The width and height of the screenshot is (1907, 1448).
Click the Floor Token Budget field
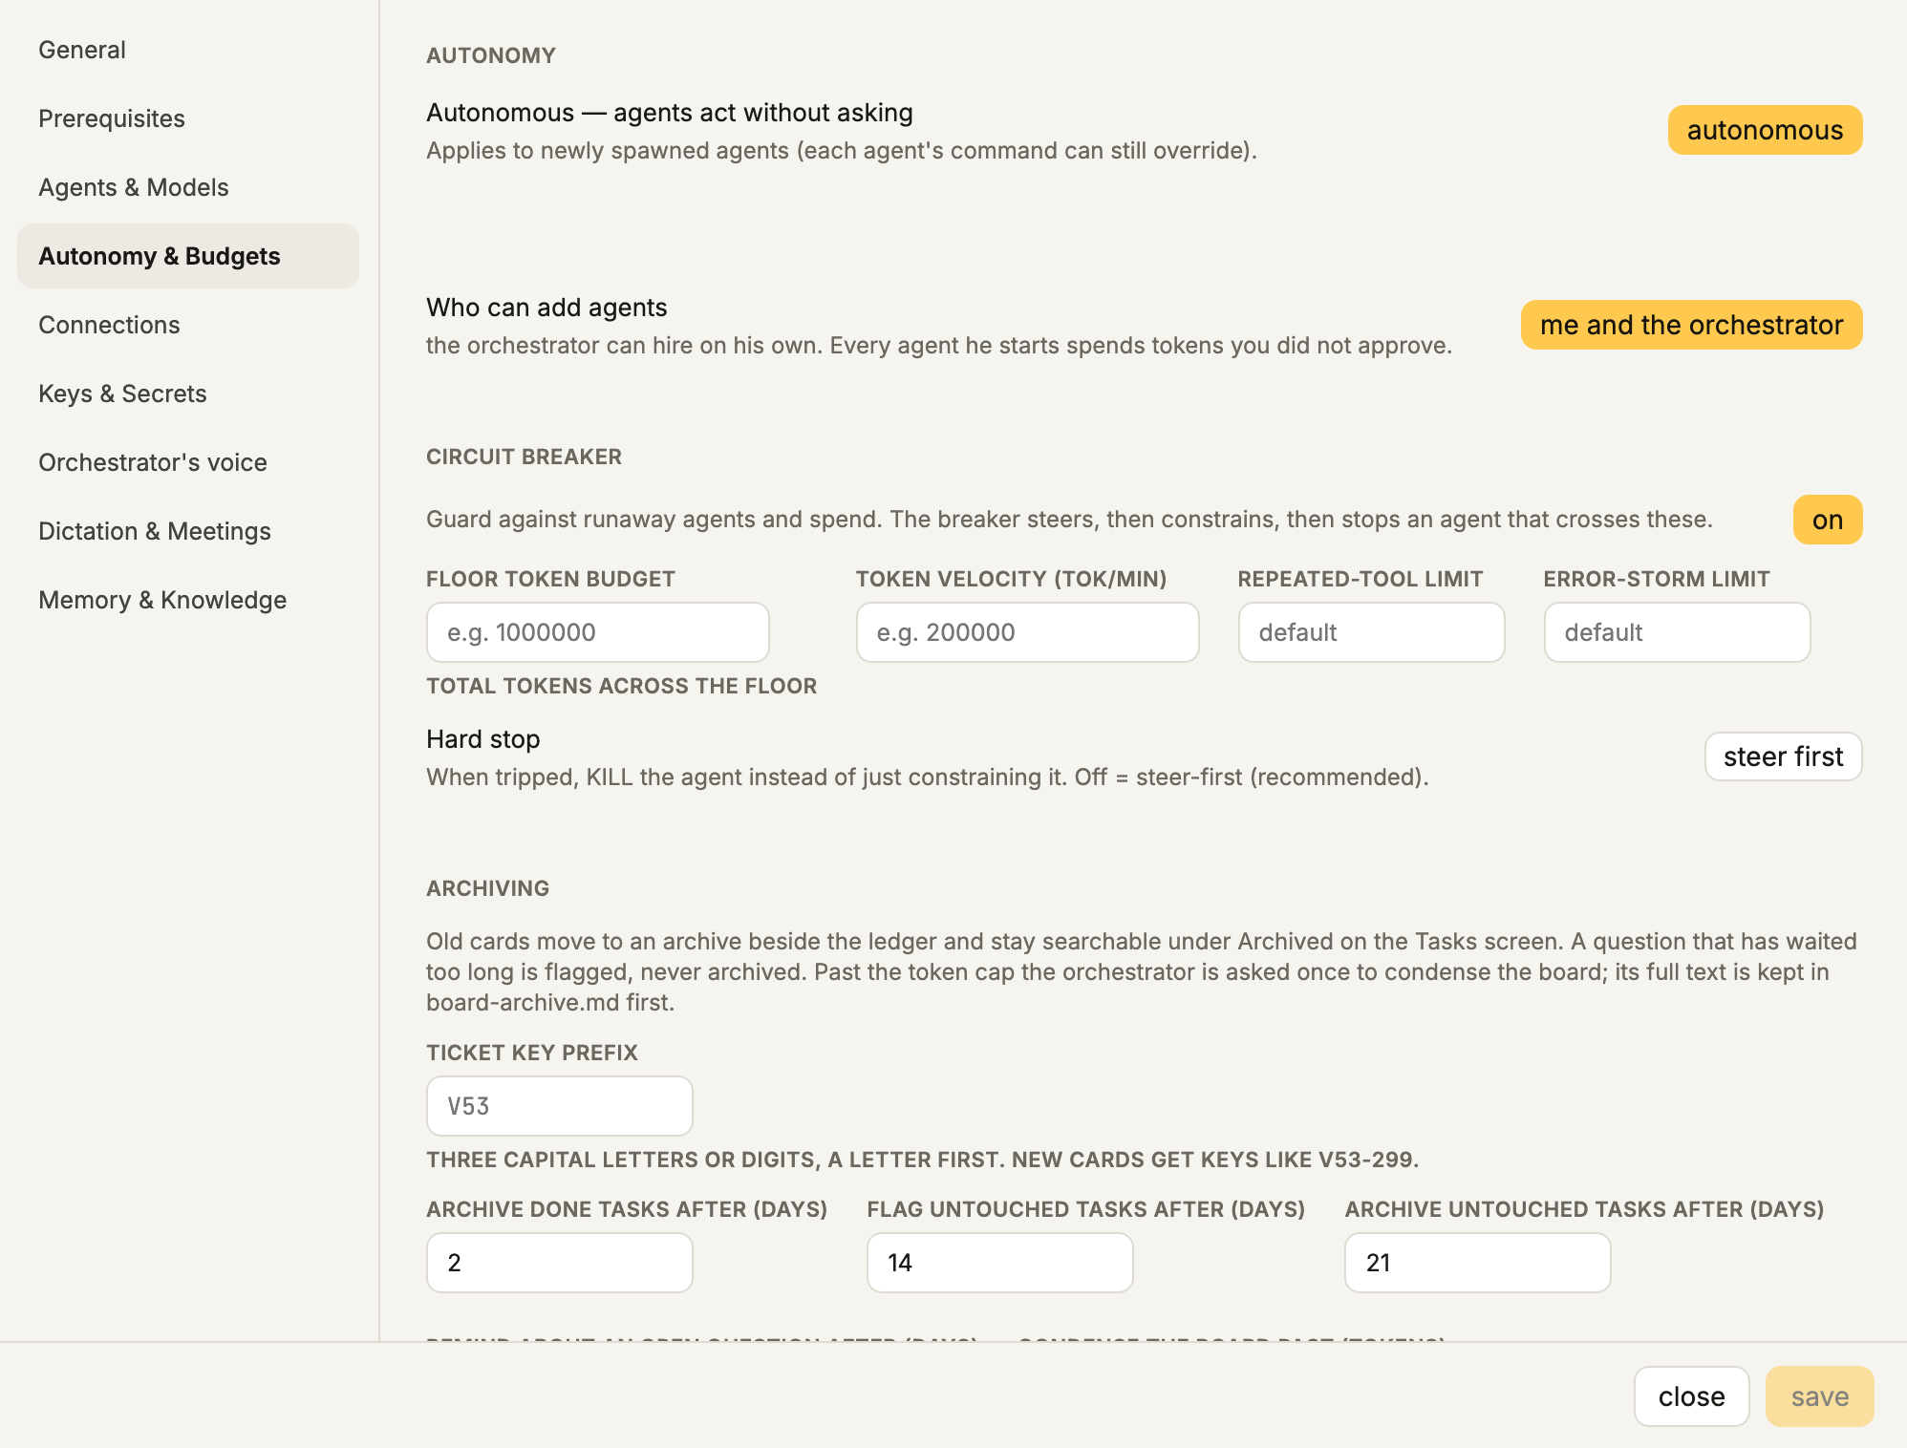click(598, 632)
